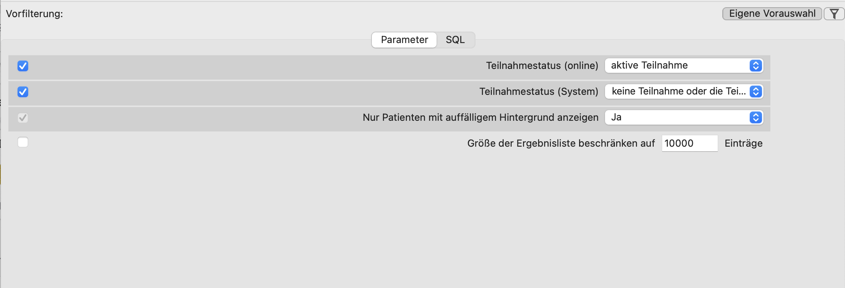Viewport: 845px width, 288px height.
Task: Click the funnel filter icon
Action: click(x=834, y=14)
